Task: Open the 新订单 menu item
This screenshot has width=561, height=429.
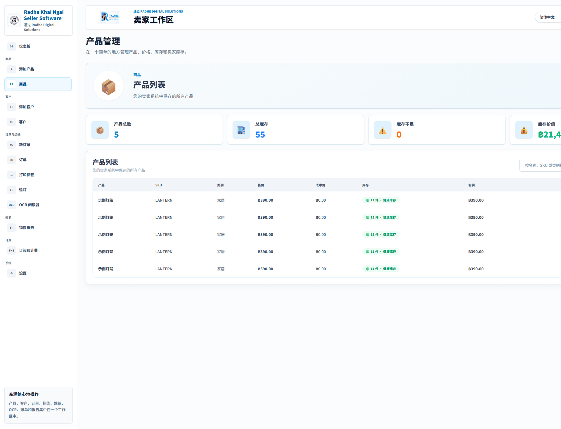Action: [38, 145]
